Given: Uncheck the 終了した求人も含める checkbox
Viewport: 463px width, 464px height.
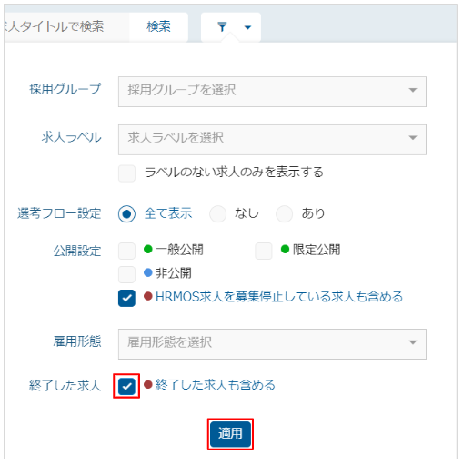Looking at the screenshot, I should [126, 386].
